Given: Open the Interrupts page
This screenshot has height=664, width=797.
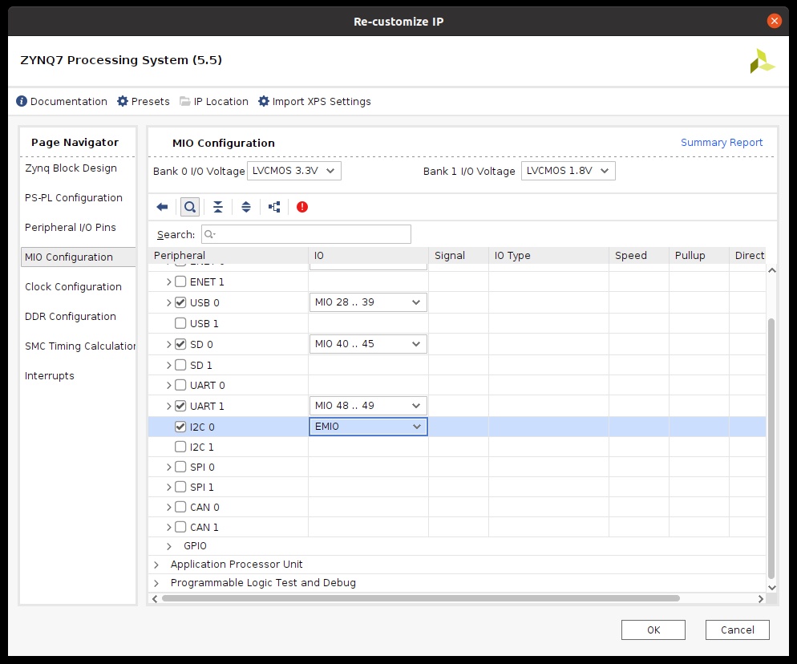Looking at the screenshot, I should pyautogui.click(x=49, y=376).
